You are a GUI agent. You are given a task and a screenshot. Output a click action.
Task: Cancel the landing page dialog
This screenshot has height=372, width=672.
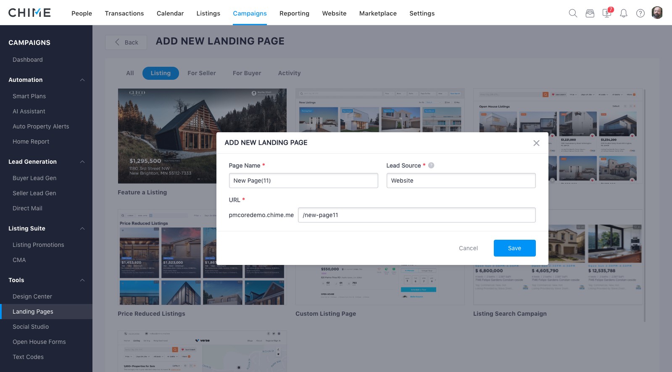(x=468, y=248)
